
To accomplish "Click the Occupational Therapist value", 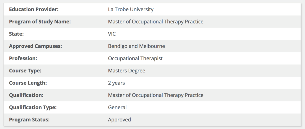I will pos(135,59).
